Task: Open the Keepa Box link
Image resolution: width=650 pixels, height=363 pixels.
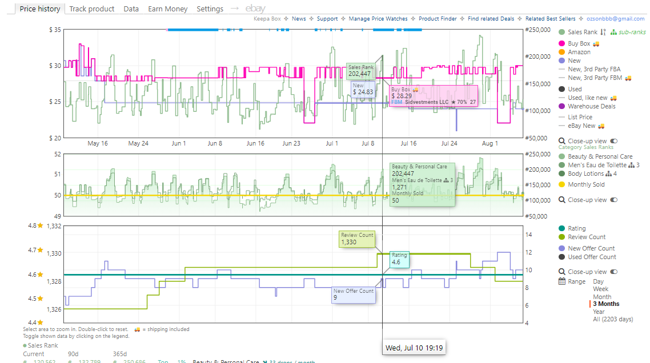Action: click(267, 19)
